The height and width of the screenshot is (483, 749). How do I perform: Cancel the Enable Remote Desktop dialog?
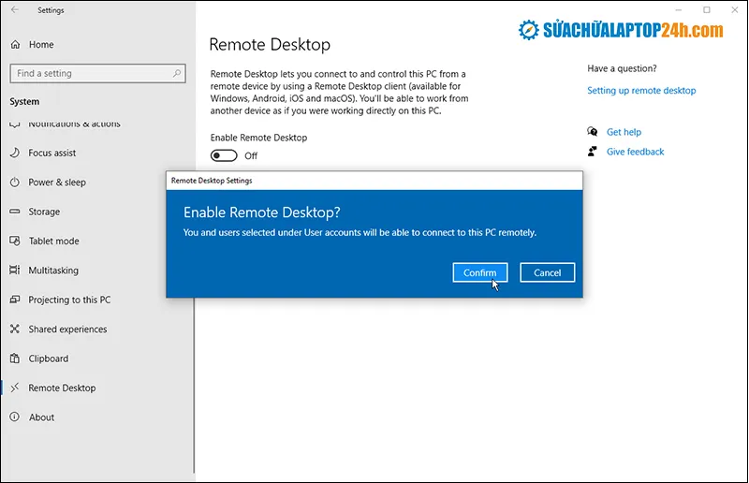pos(548,272)
